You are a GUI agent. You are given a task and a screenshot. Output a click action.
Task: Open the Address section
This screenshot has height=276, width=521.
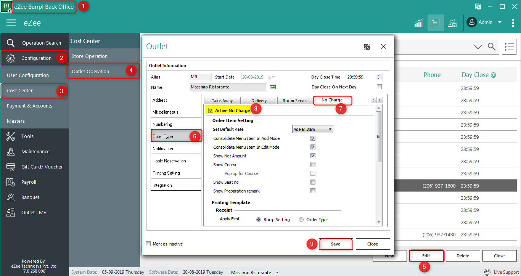coord(176,100)
